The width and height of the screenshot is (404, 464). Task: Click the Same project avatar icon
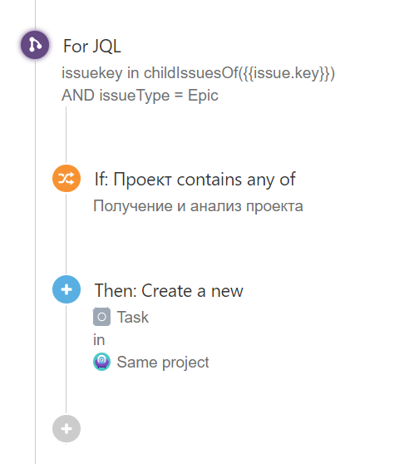click(x=101, y=362)
